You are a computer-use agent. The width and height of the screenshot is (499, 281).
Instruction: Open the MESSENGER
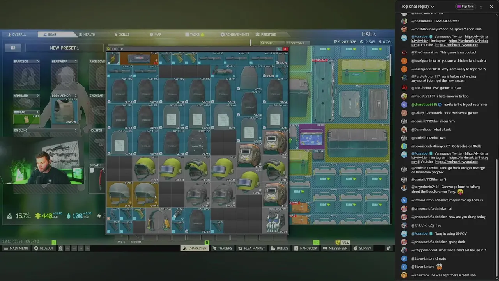tap(335, 248)
